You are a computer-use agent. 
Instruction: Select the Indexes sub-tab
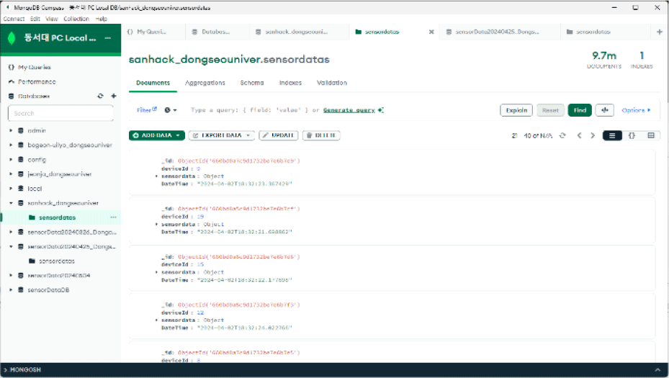click(290, 83)
